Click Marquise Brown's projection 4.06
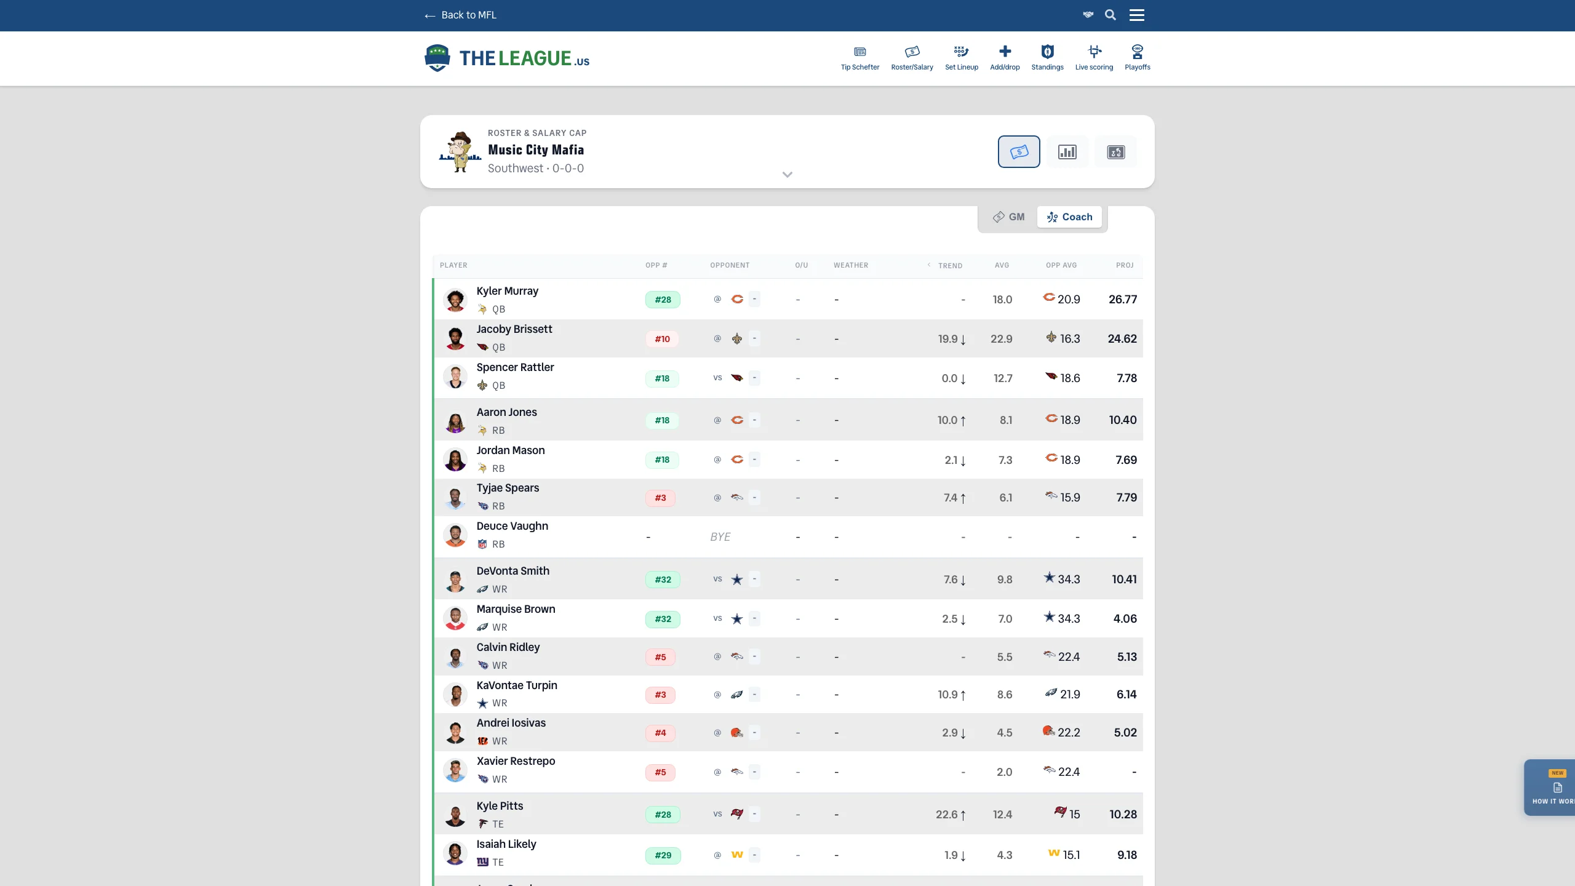Screen dimensions: 1575x886 (1125, 618)
